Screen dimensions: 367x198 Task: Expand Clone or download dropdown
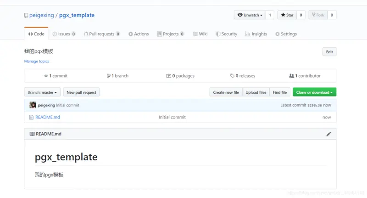pyautogui.click(x=314, y=92)
